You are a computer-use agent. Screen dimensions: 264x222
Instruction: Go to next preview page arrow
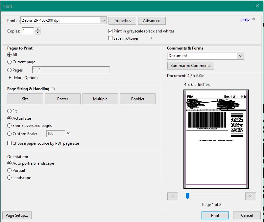(251, 196)
